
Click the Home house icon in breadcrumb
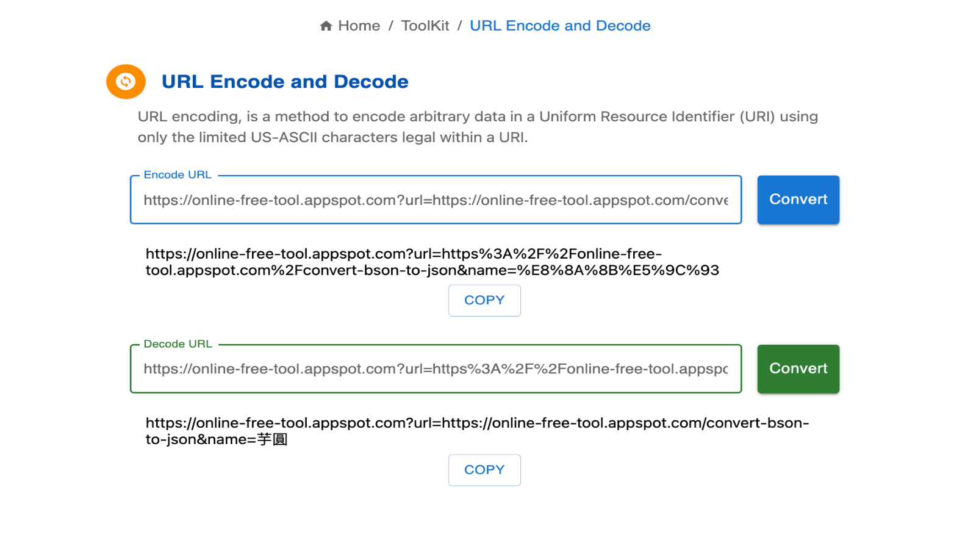(326, 26)
